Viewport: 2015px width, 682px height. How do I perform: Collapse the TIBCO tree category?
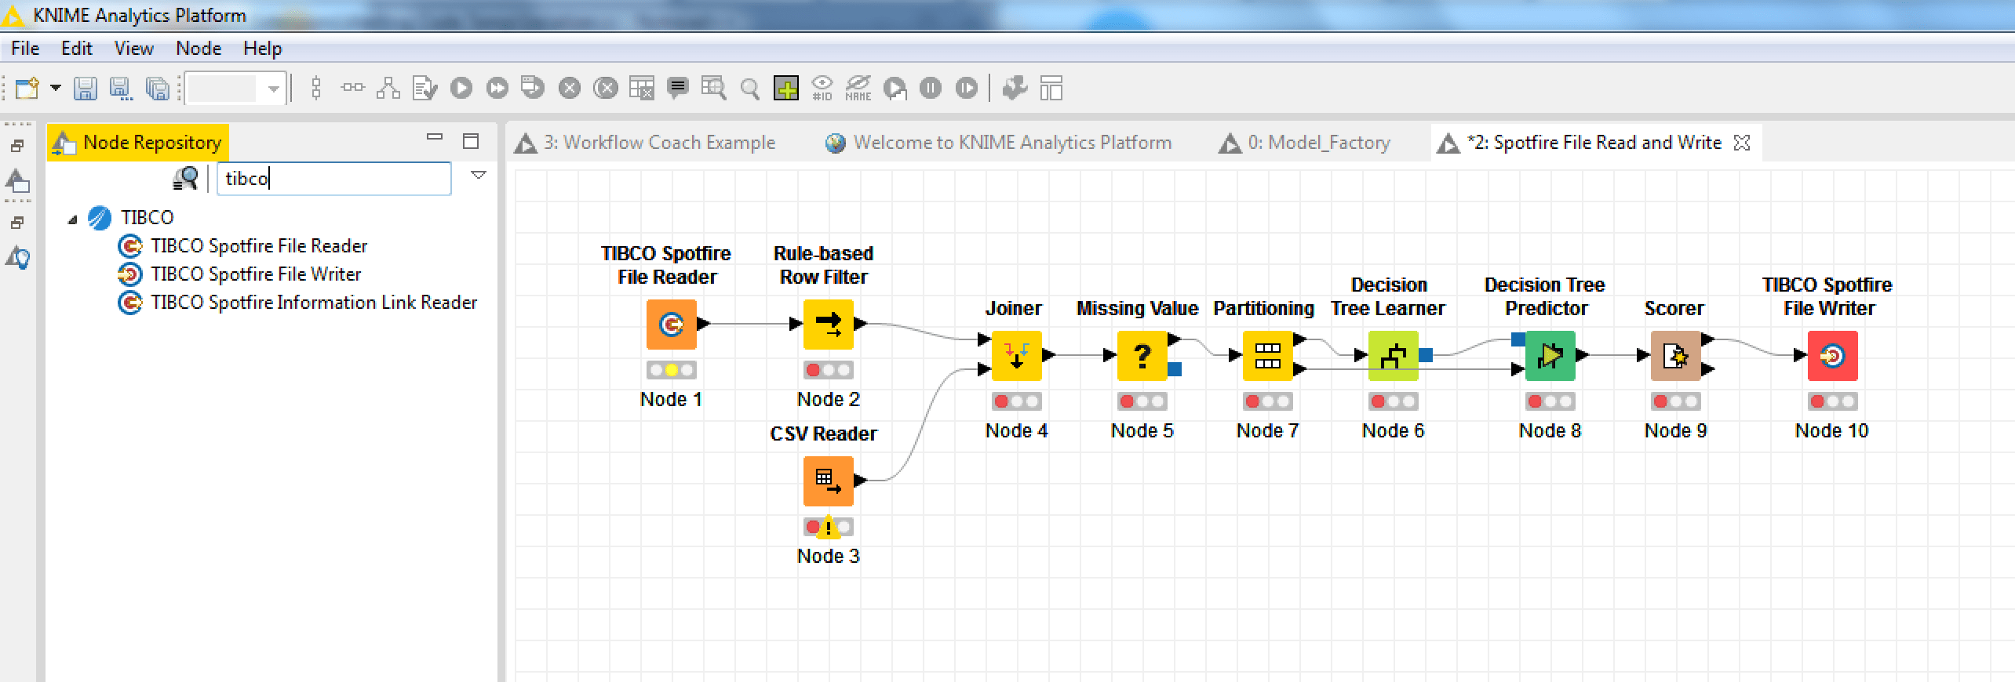pyautogui.click(x=73, y=219)
